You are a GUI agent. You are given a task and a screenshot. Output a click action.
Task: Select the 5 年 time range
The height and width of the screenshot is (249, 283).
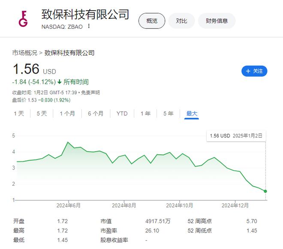tap(169, 114)
